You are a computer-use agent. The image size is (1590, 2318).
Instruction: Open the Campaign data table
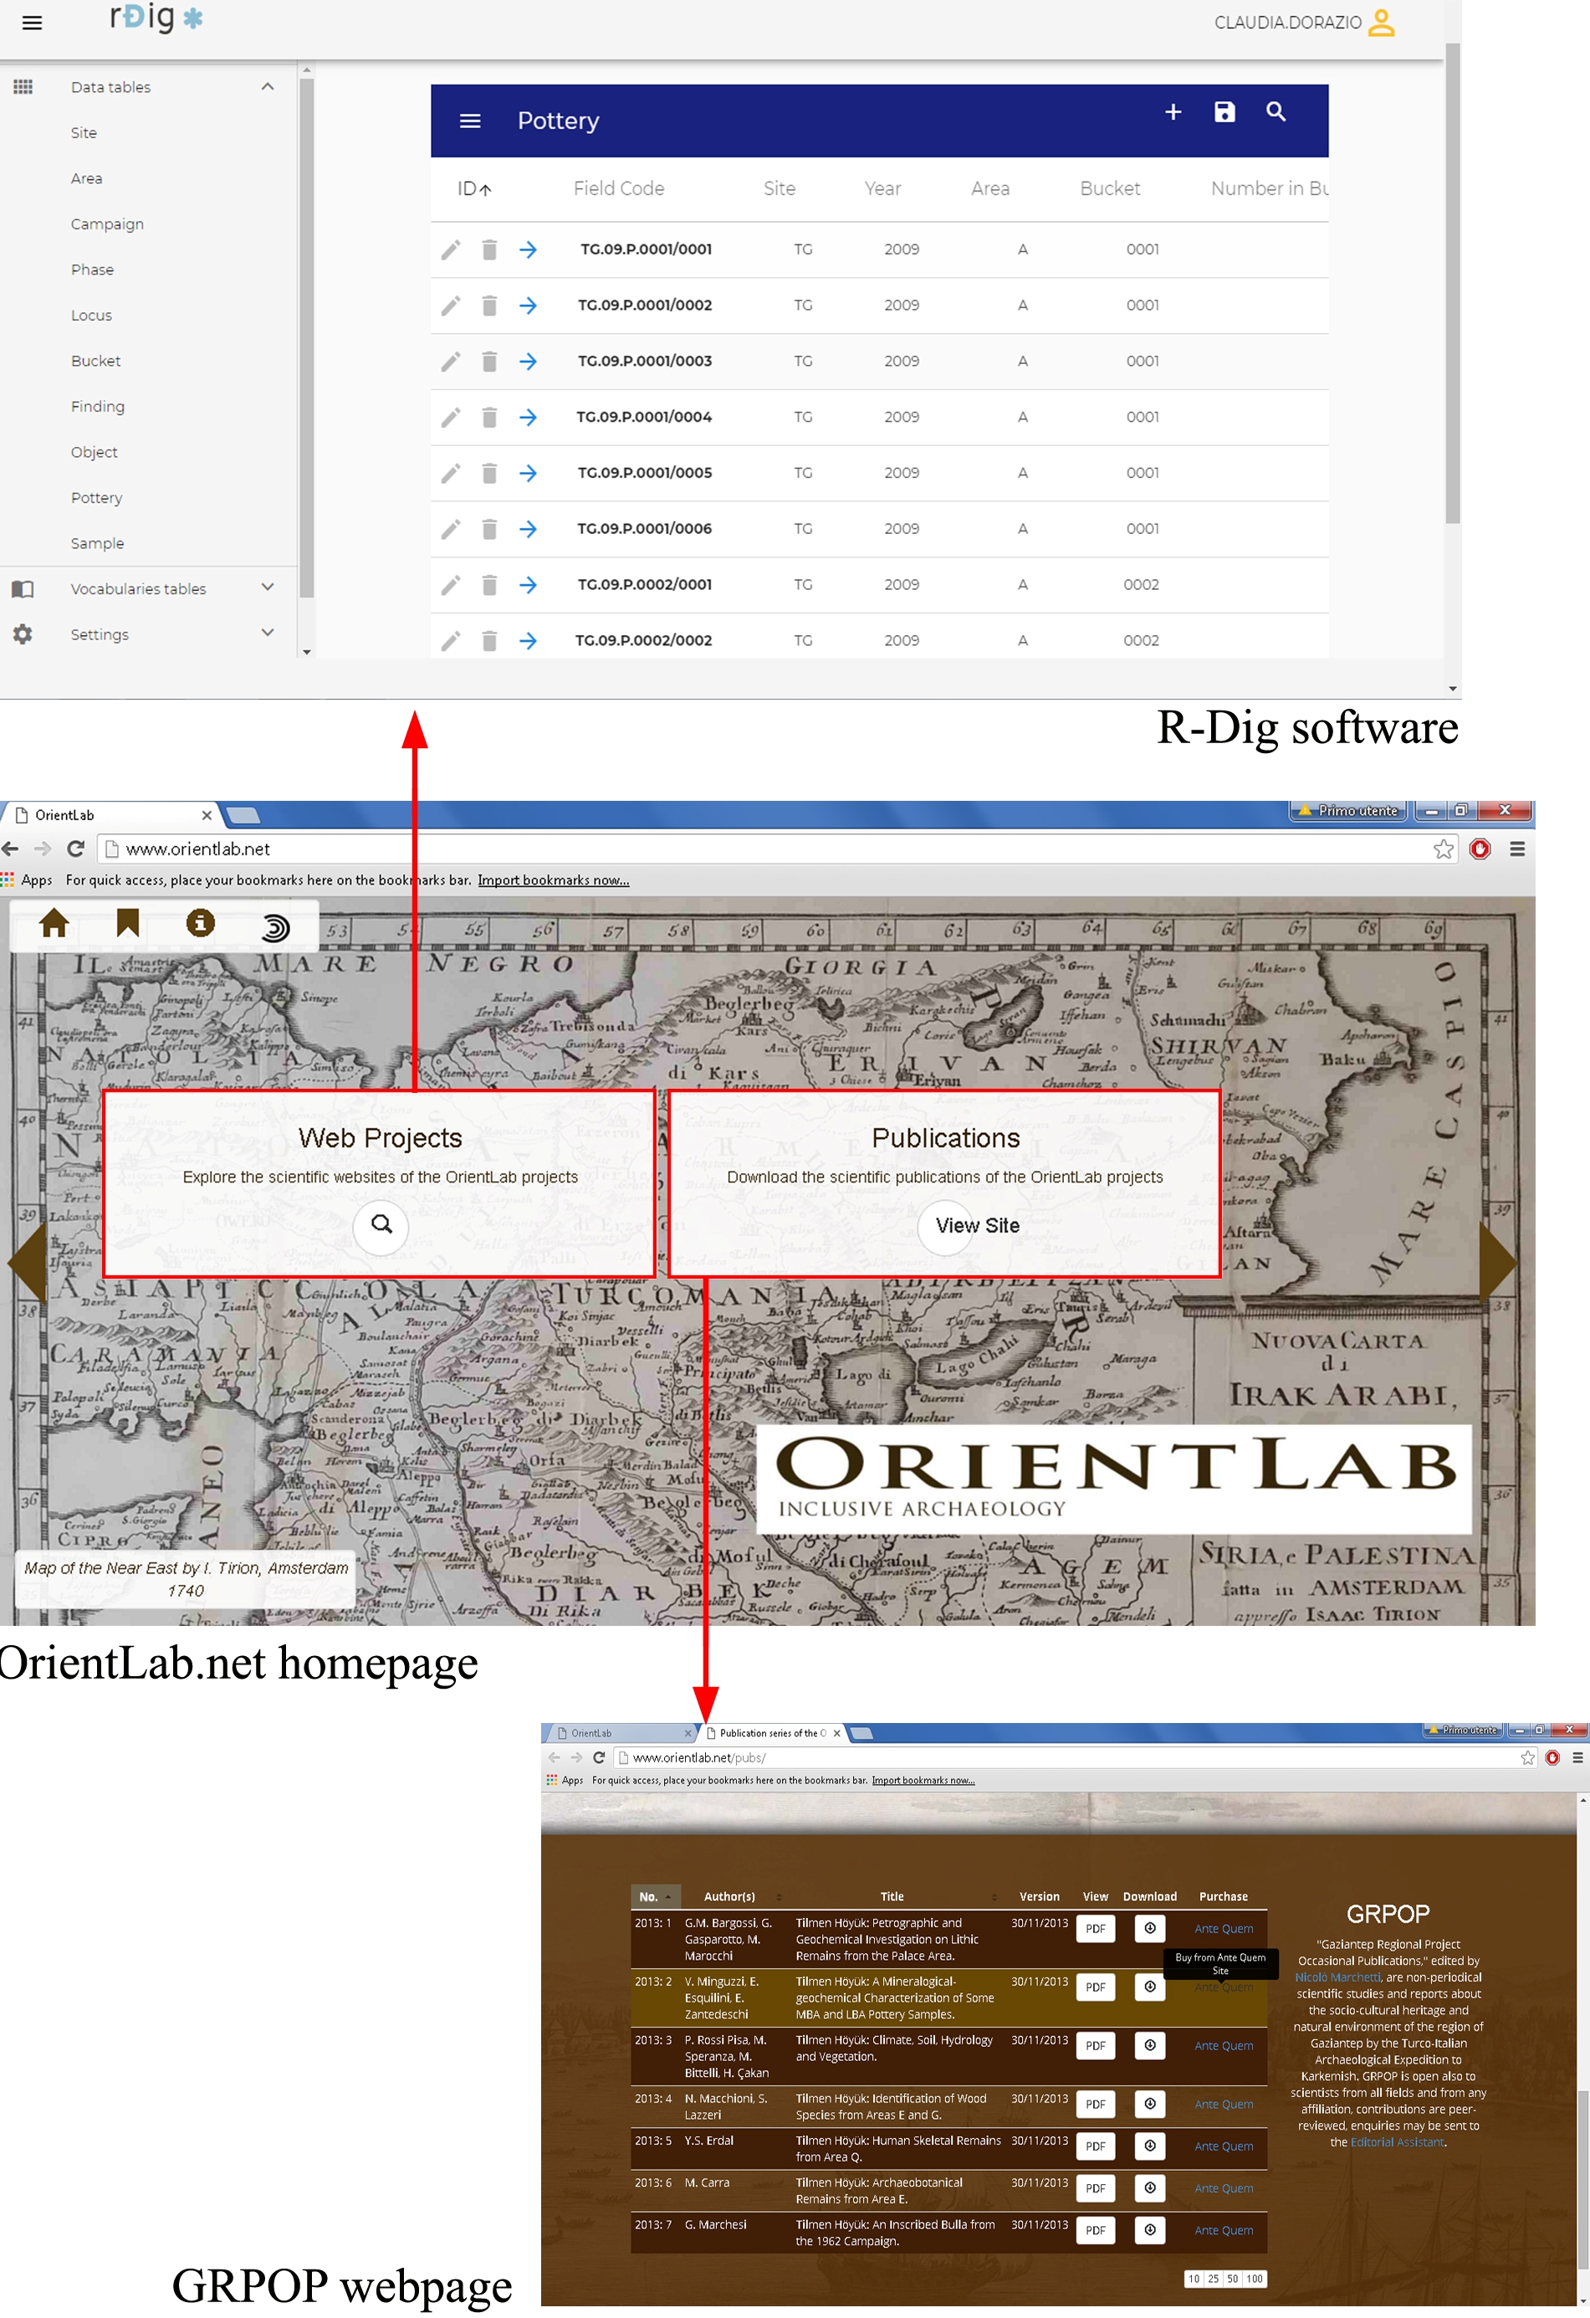pyautogui.click(x=107, y=224)
